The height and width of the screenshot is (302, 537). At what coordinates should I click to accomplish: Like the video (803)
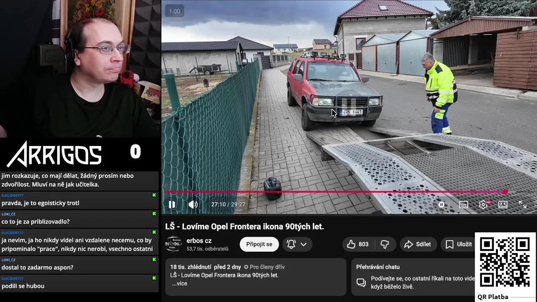pos(357,244)
